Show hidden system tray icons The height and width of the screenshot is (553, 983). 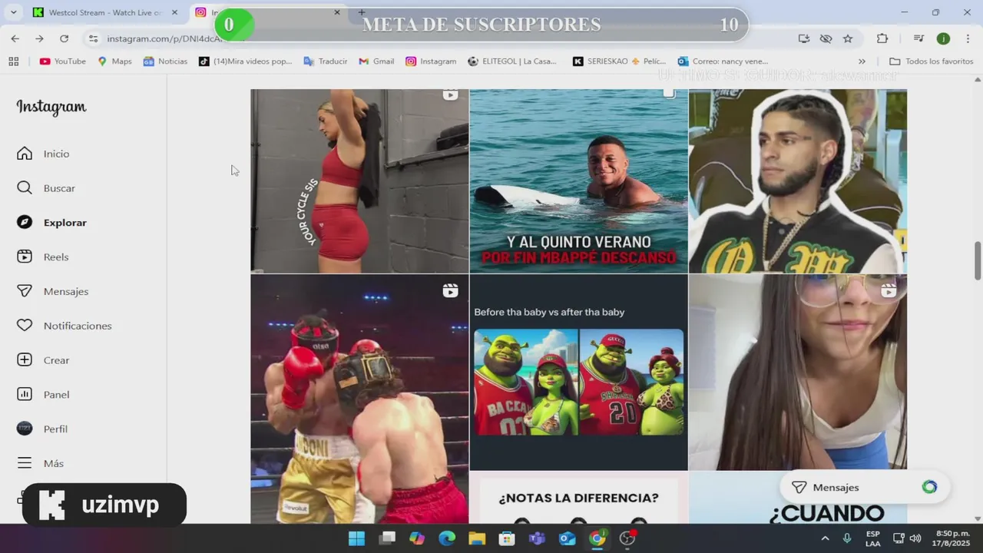825,538
